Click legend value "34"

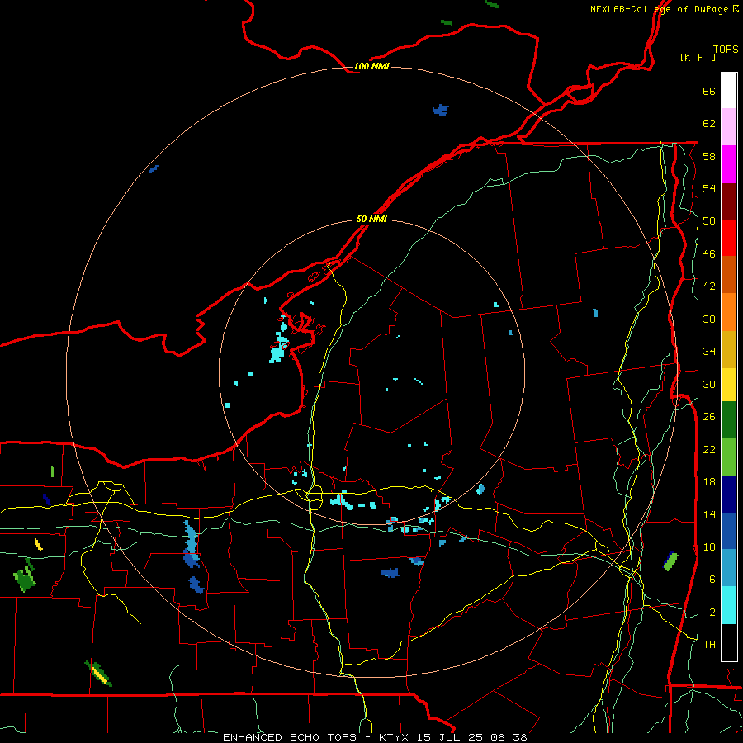point(709,352)
